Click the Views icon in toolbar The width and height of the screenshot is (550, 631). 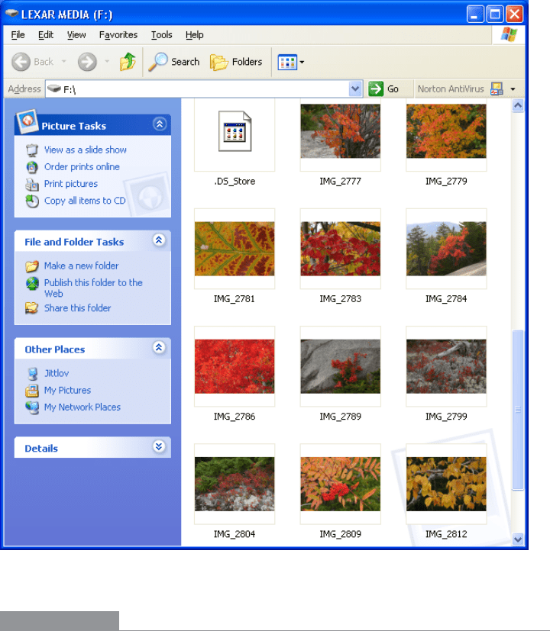[x=287, y=62]
